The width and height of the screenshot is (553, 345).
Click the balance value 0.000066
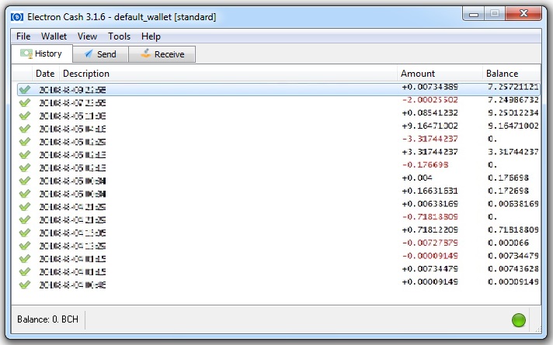tap(508, 243)
